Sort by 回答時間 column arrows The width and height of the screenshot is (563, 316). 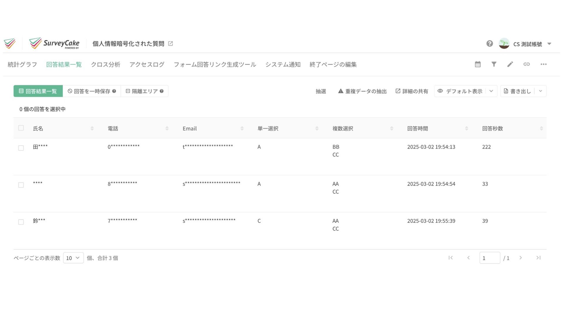tap(467, 128)
